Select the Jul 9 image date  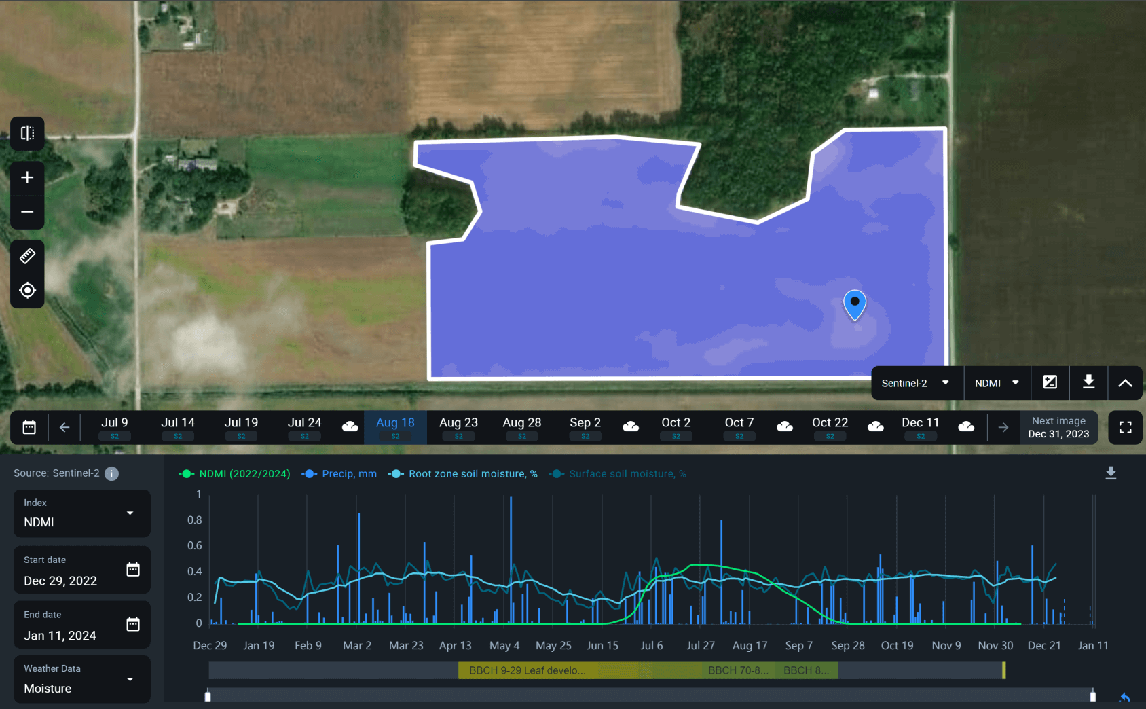click(115, 427)
